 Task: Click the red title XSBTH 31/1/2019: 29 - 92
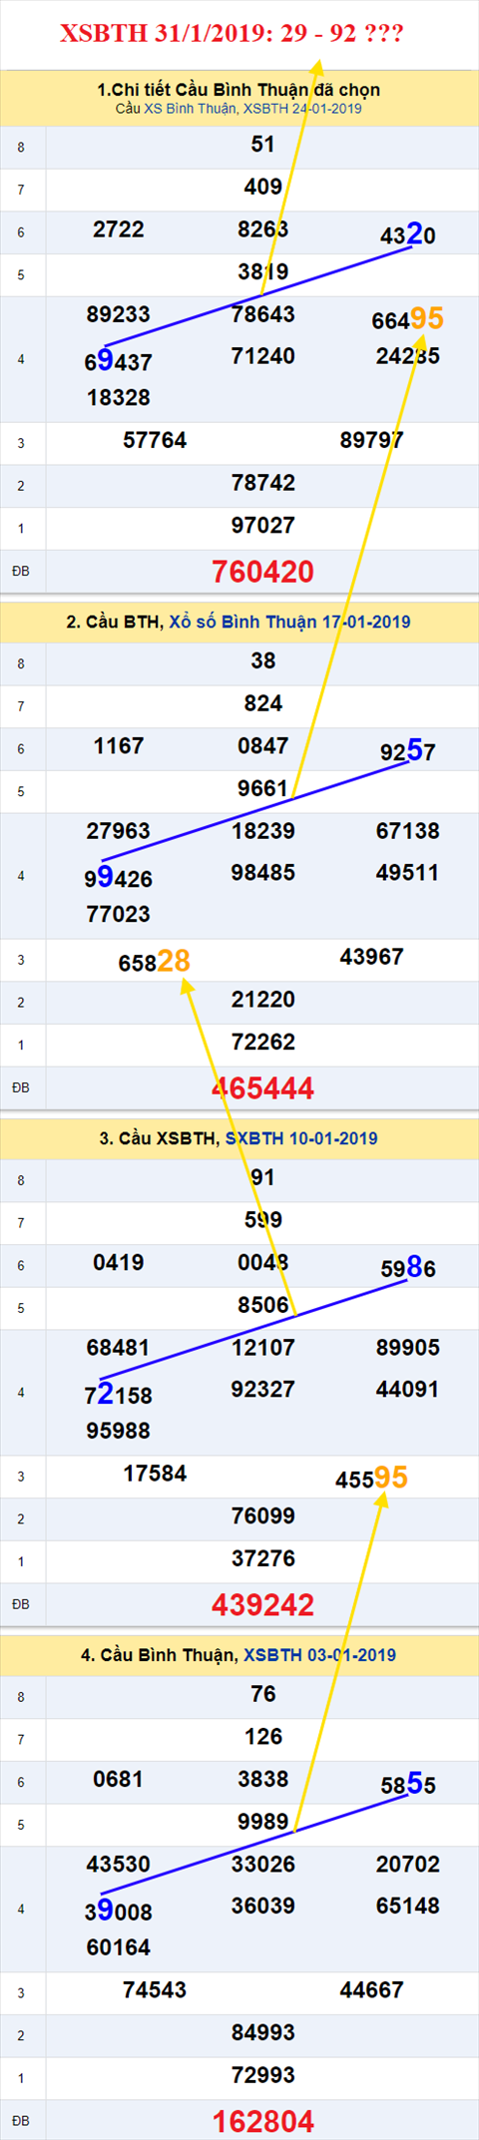[x=233, y=33]
